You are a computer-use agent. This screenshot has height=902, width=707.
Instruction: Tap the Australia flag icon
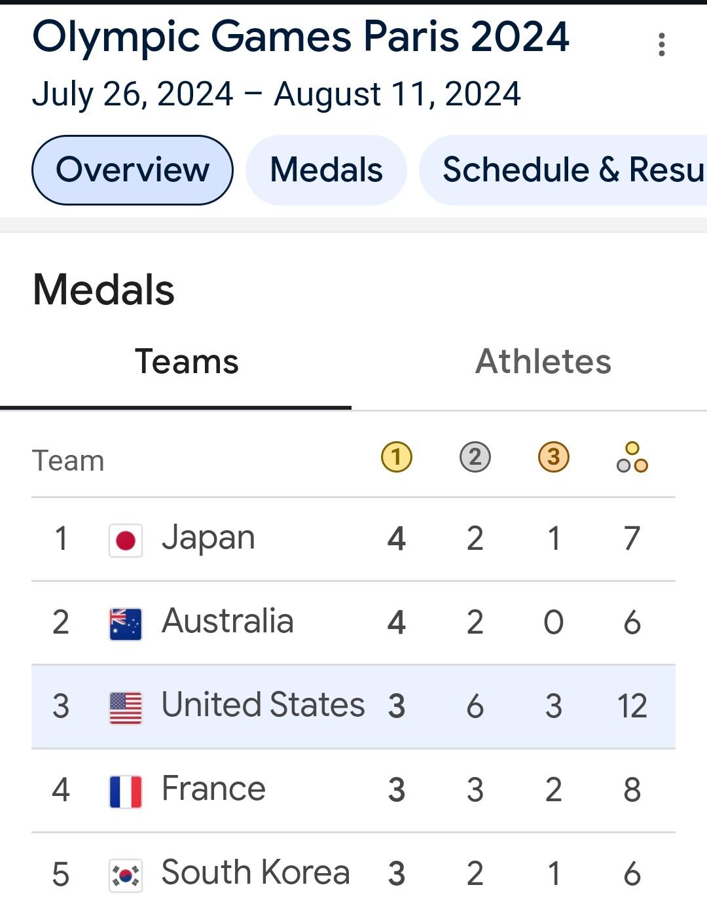[126, 624]
